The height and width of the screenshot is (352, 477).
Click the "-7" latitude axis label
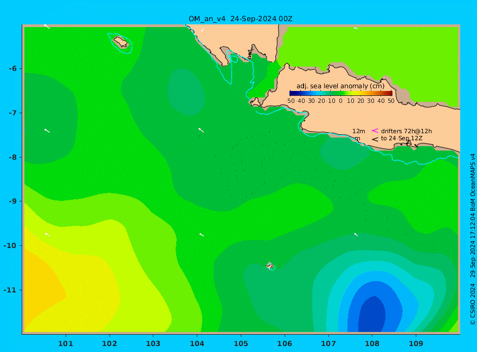tap(12, 113)
